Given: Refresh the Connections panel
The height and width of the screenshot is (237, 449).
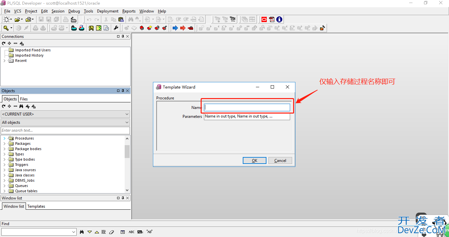Looking at the screenshot, I should tap(4, 43).
